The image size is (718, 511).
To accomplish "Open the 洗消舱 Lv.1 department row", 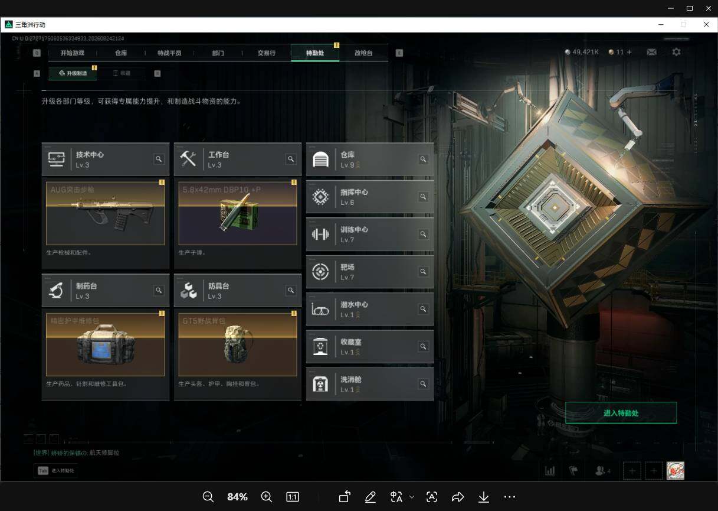I will point(370,384).
